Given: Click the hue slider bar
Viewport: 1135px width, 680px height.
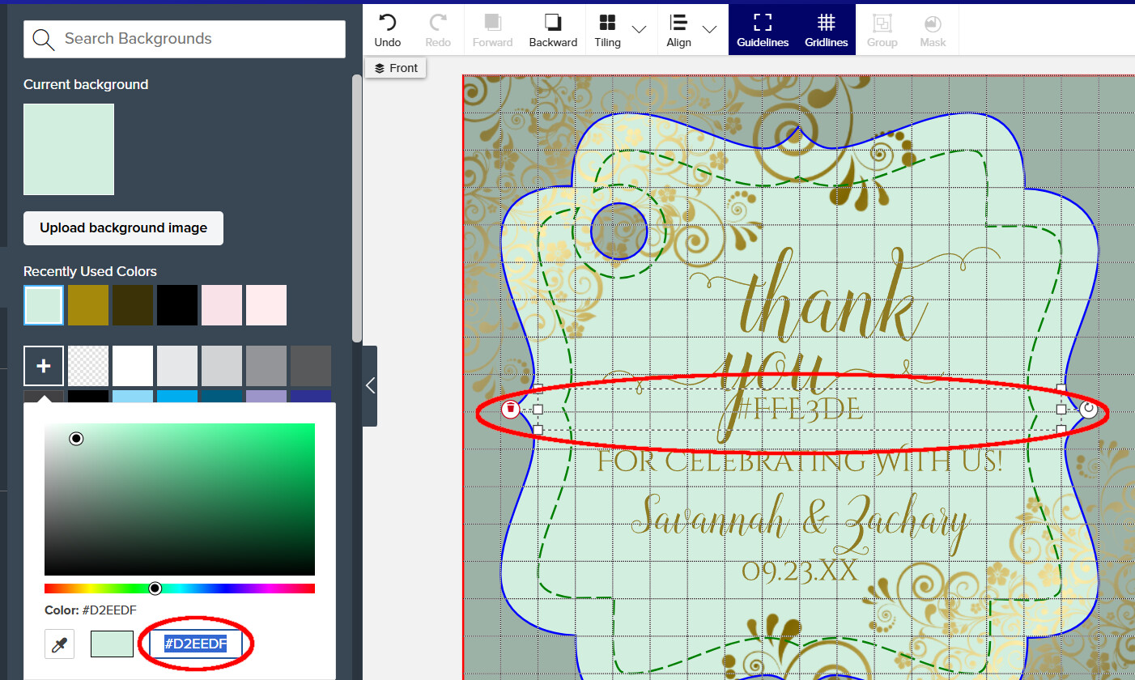Looking at the screenshot, I should click(x=180, y=589).
